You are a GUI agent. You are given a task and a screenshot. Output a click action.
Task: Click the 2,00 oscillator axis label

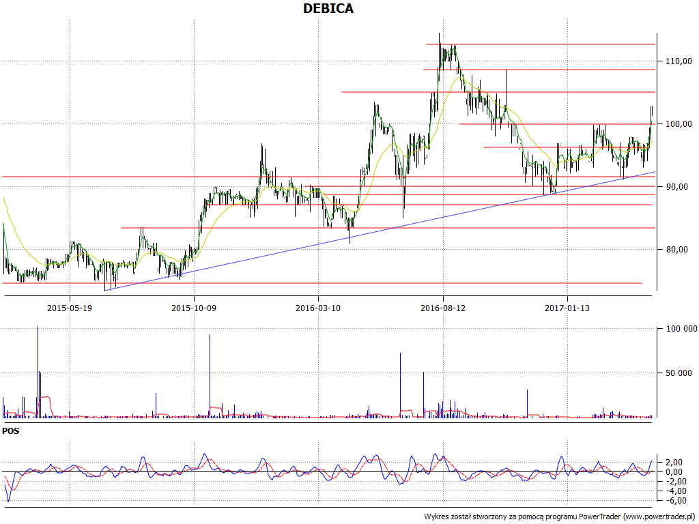pos(674,463)
